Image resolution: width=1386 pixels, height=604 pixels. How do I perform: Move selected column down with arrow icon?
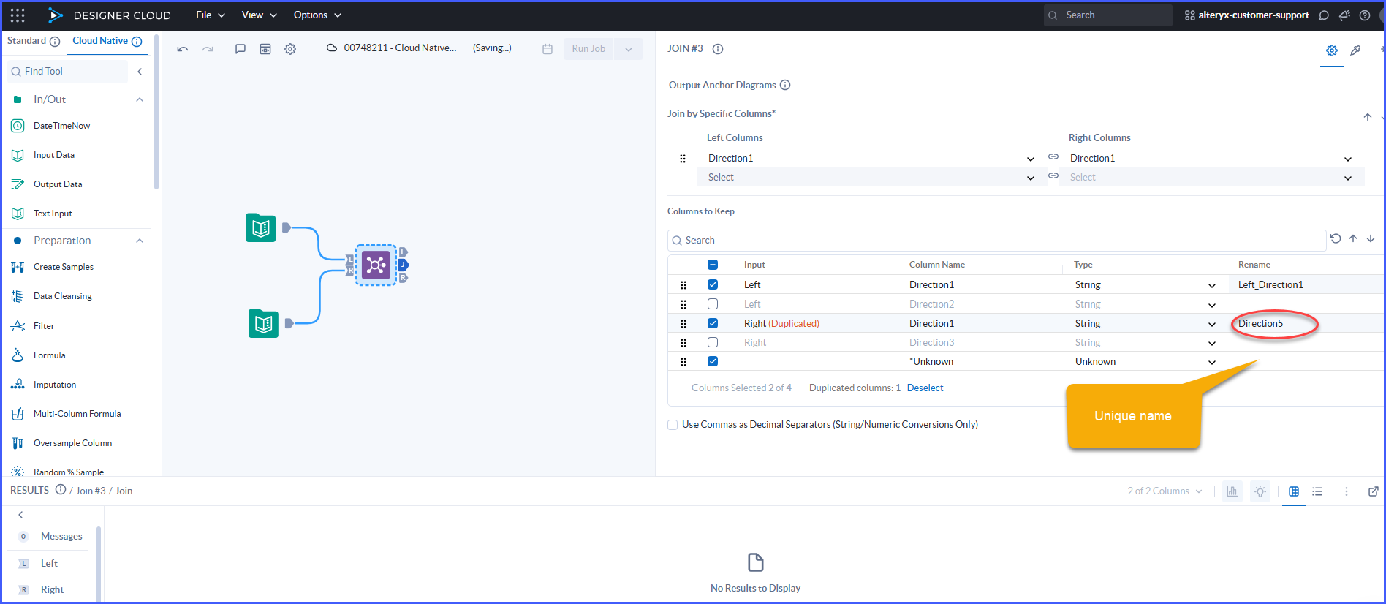point(1371,238)
